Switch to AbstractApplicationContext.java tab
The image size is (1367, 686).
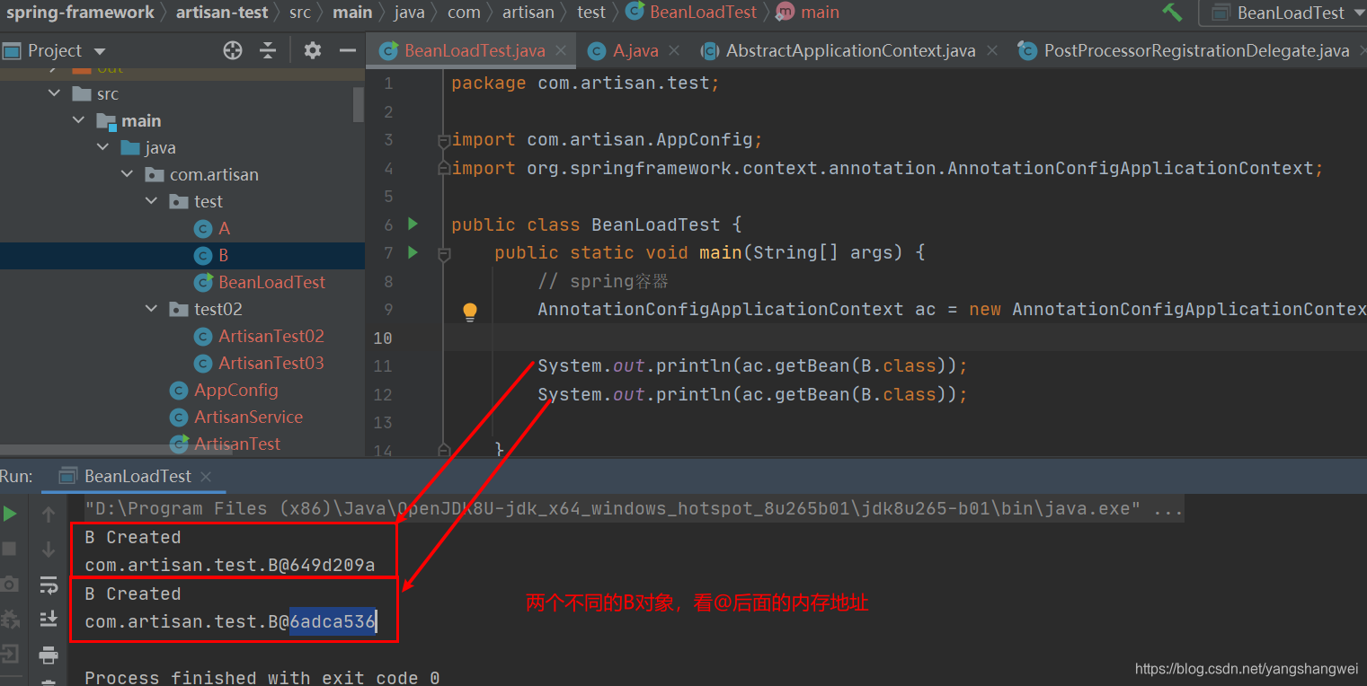pos(850,50)
